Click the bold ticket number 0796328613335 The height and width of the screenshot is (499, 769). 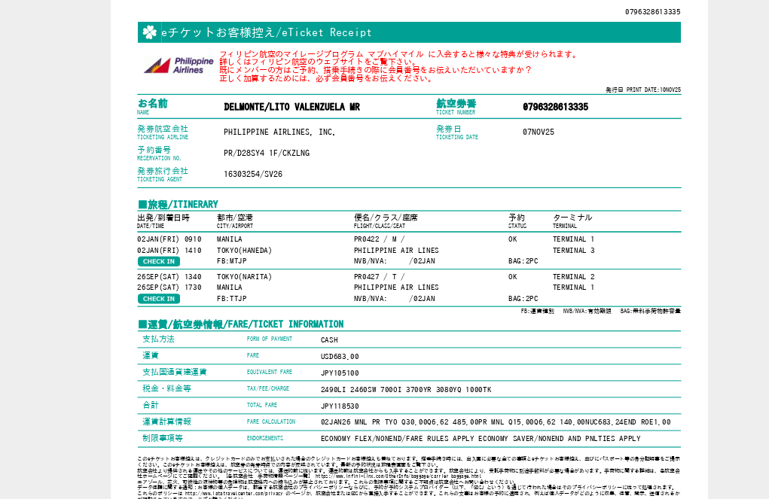[555, 107]
